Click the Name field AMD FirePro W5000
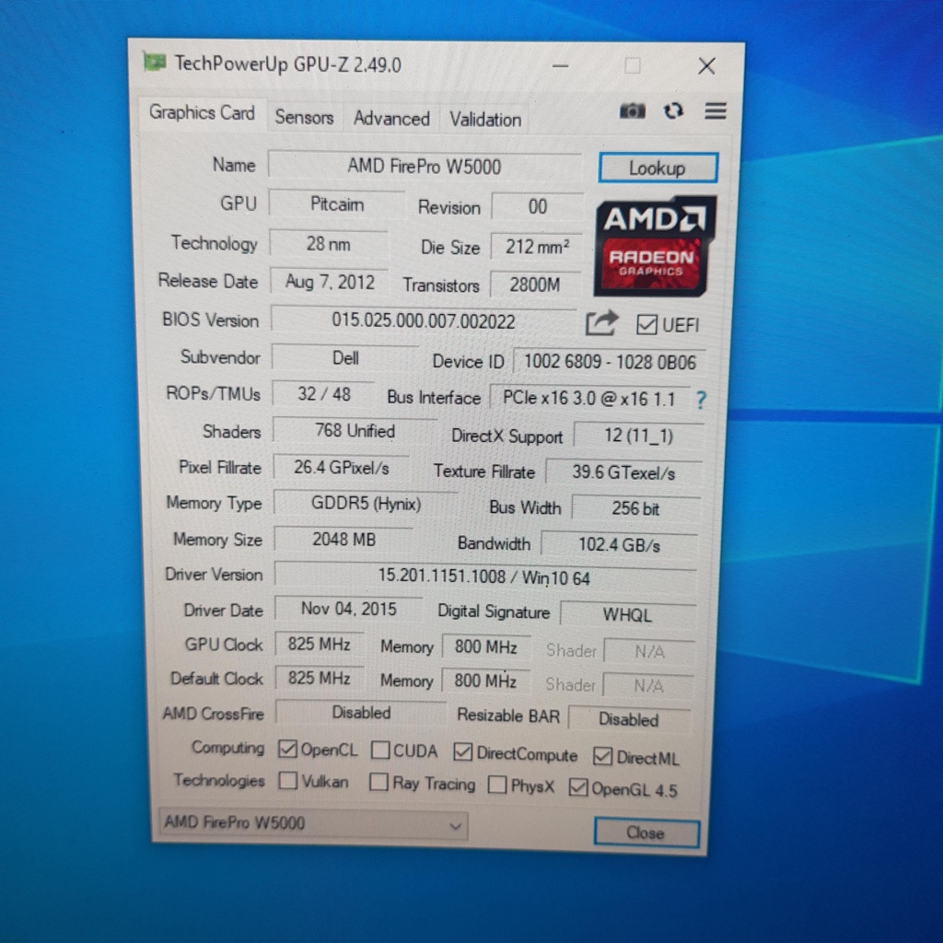 (x=425, y=166)
